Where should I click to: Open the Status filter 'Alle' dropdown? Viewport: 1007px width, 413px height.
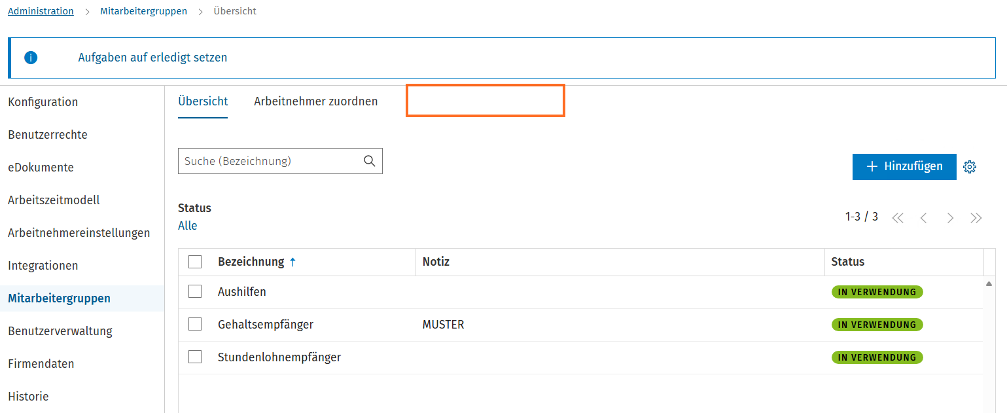(x=188, y=226)
